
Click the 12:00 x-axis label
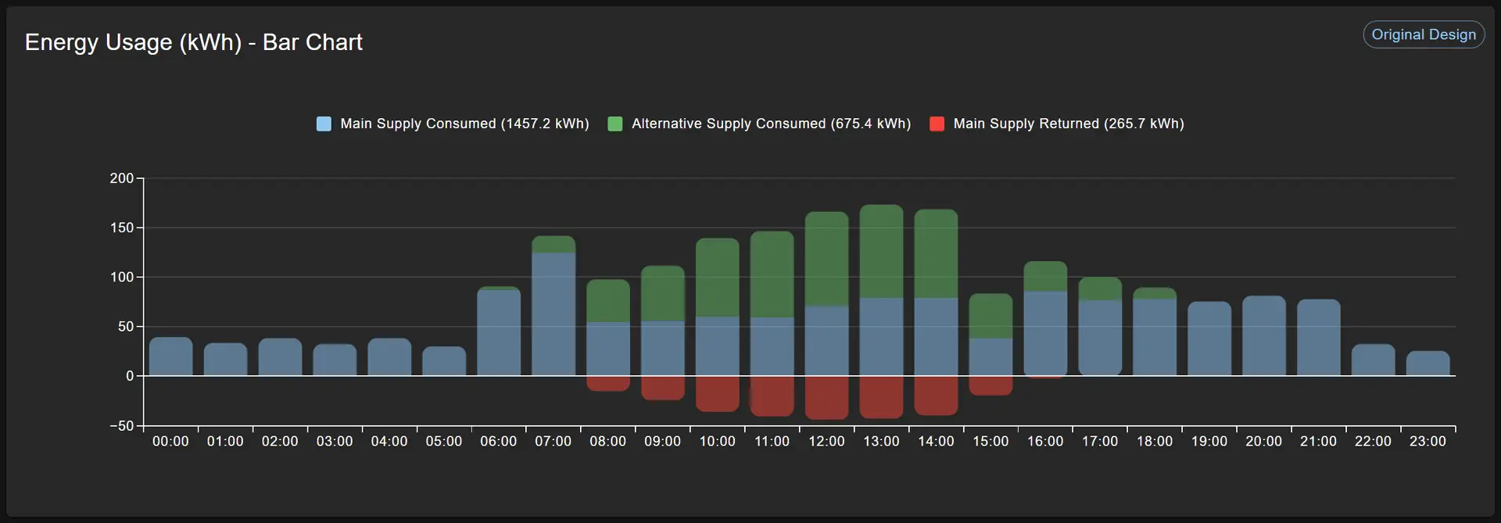coord(826,442)
